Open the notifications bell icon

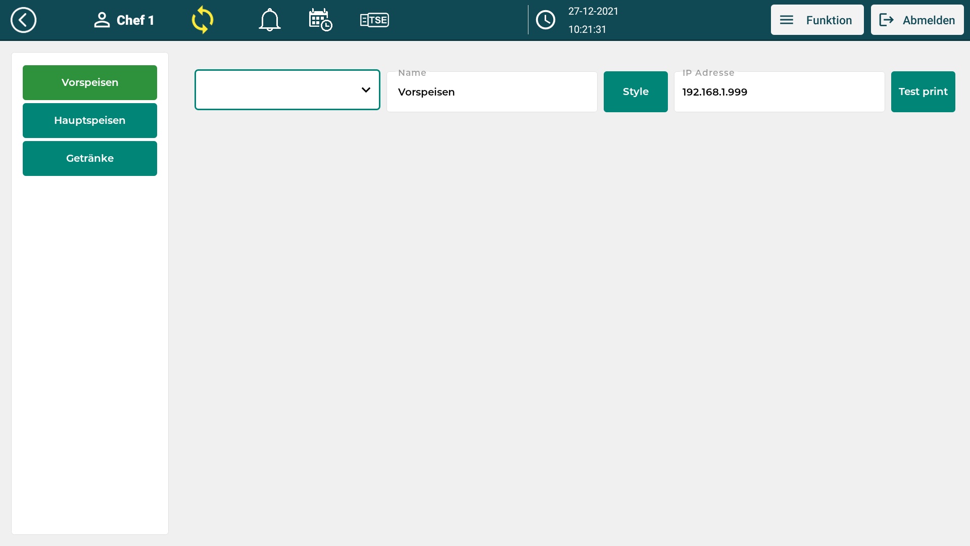(269, 20)
